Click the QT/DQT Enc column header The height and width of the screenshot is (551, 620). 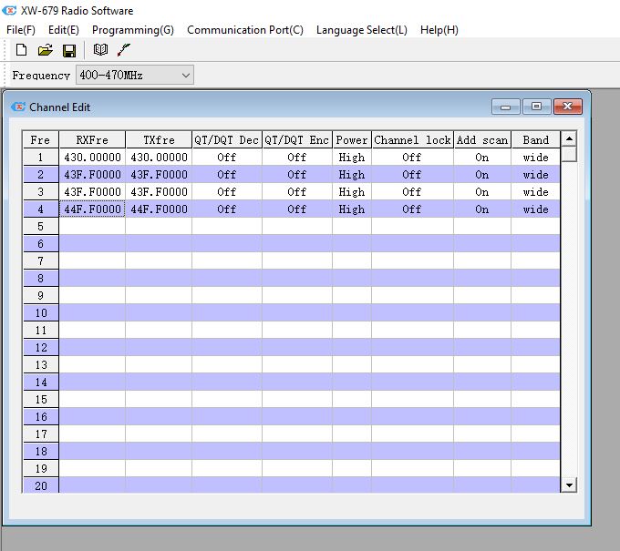[297, 140]
